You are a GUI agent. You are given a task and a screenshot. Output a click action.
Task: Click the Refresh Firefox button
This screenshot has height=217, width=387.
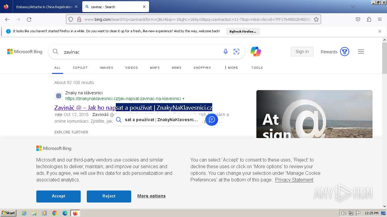(243, 31)
